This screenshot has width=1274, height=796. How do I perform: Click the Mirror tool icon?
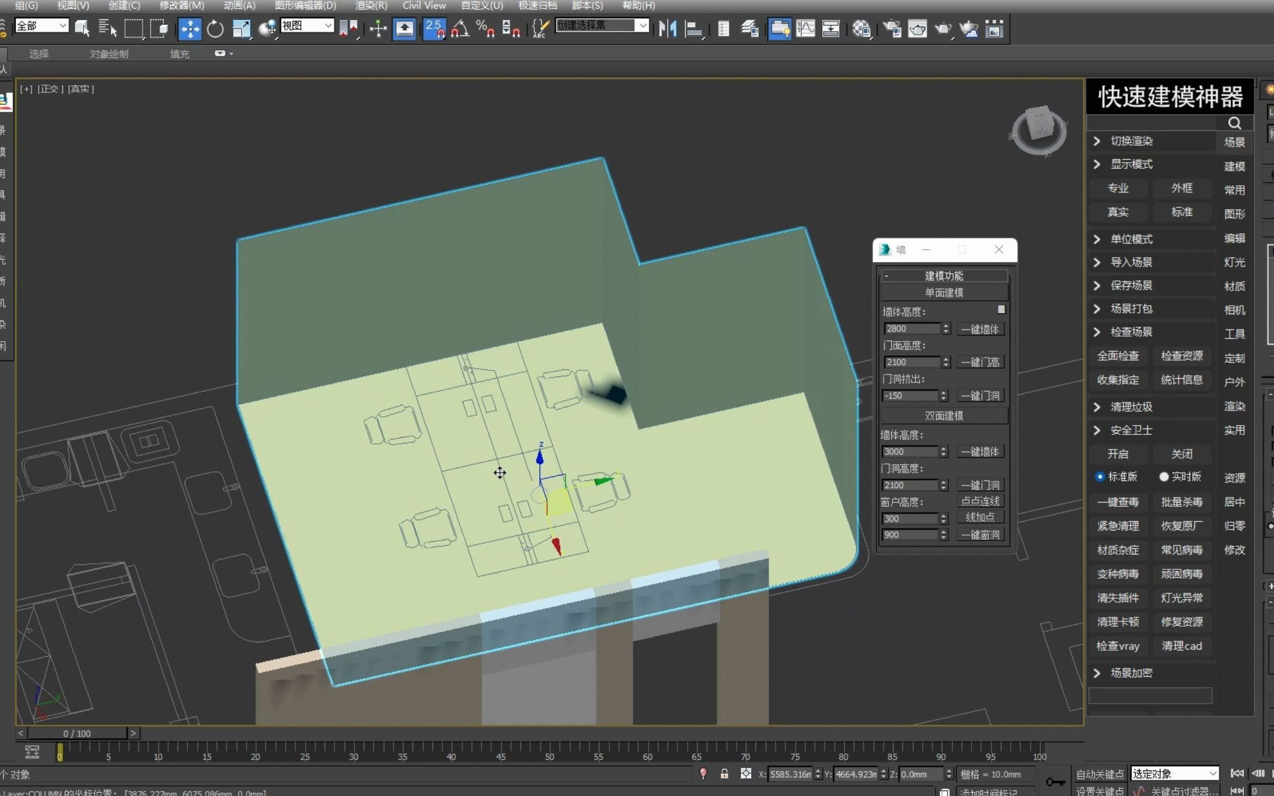667,29
